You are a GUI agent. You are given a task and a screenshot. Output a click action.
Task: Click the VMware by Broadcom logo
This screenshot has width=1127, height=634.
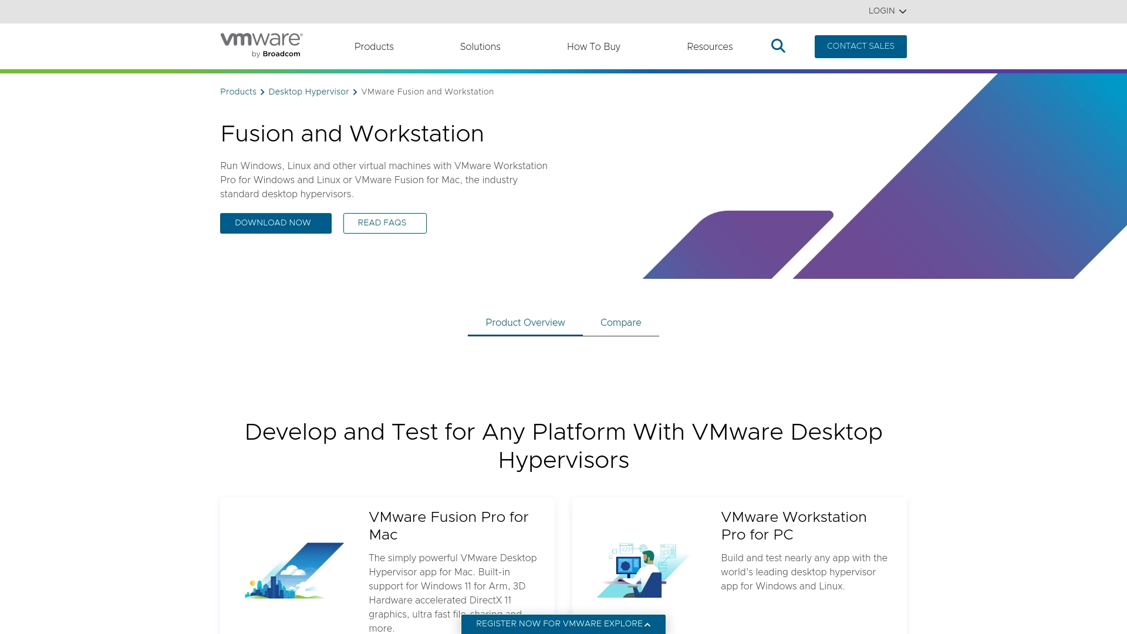261,45
